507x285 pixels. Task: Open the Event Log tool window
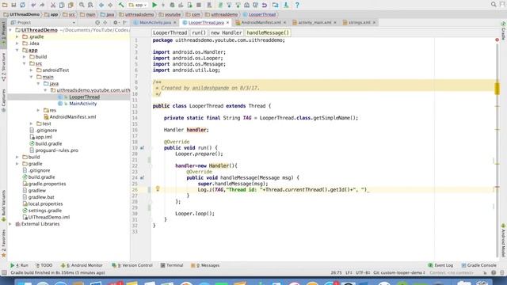tap(440, 265)
